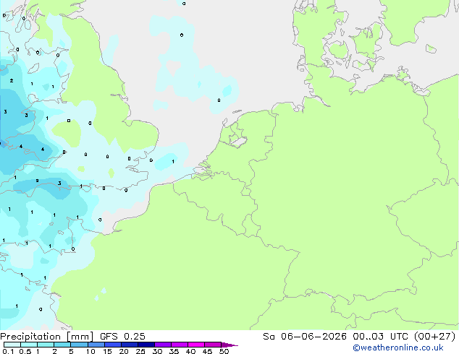Click the '20' legend scale label

(124, 351)
